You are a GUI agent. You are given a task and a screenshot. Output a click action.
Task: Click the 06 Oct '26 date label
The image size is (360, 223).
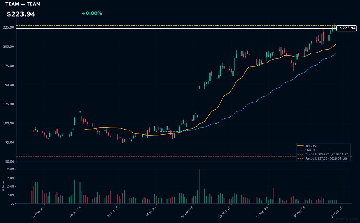[x=299, y=212]
